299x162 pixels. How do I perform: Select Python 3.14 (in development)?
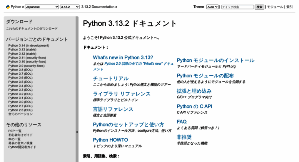point(29,46)
